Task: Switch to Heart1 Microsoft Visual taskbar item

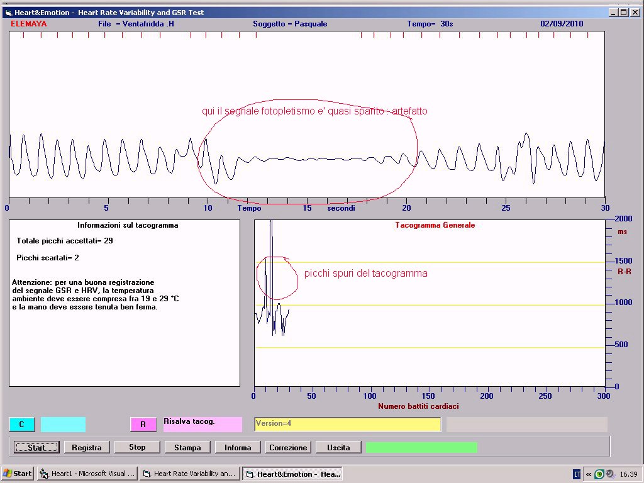Action: click(87, 474)
